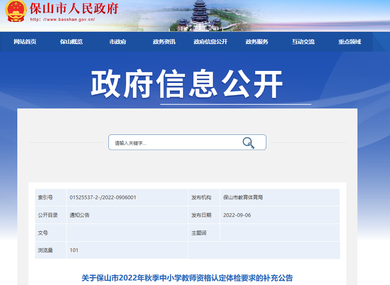Viewport: 390px width, 285px height.
Task: Open the 政务资讯 navigation tab
Action: [x=164, y=42]
